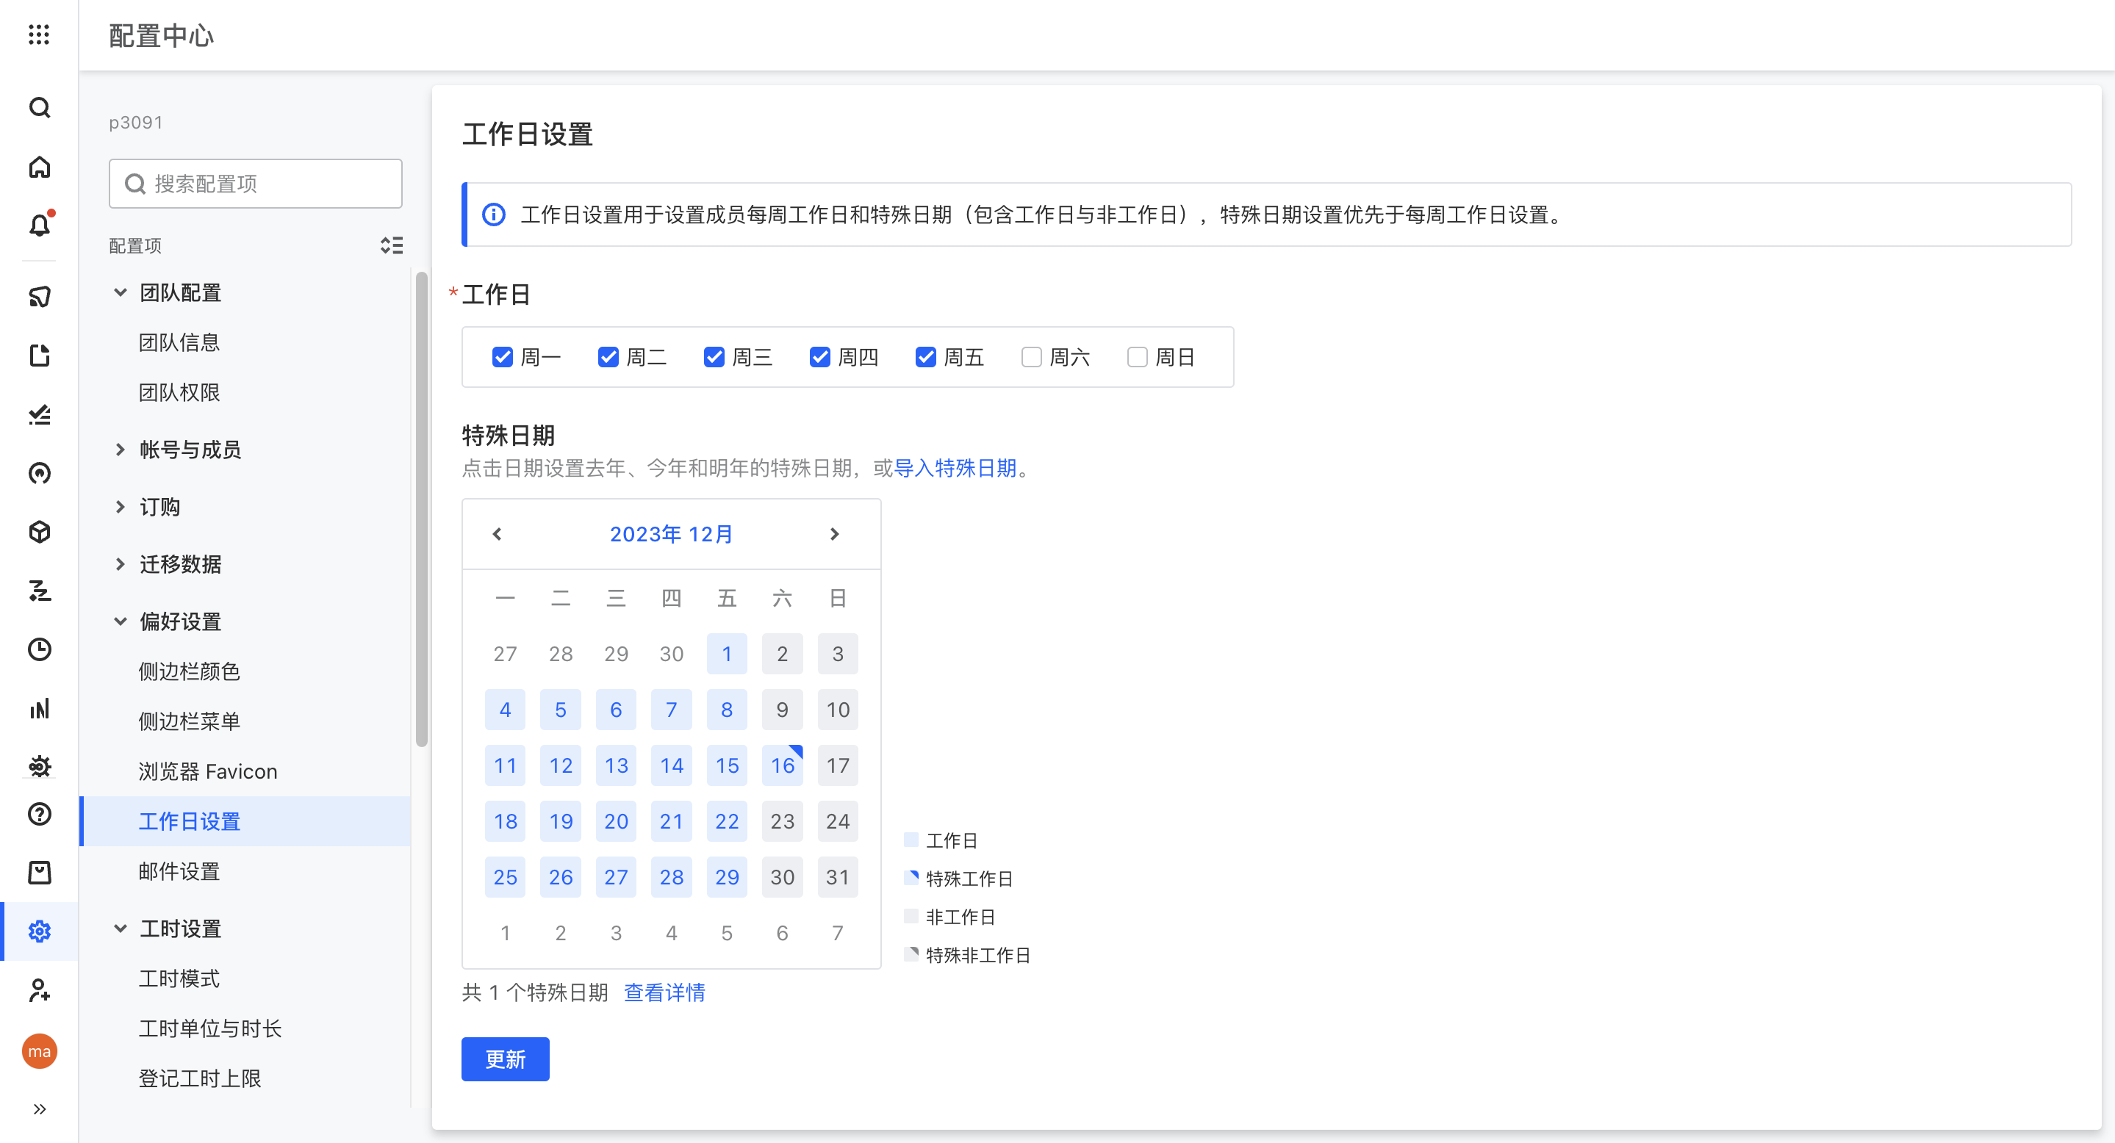
Task: Uncheck 周二 workday checkbox
Action: click(608, 358)
